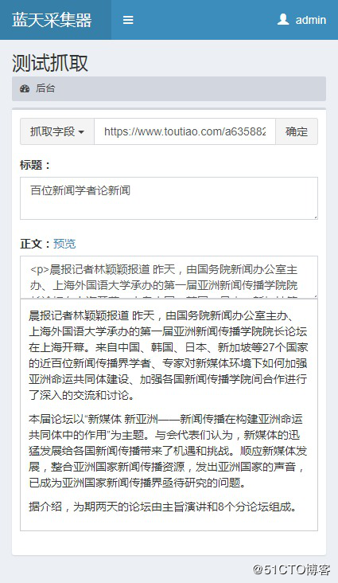Click the resize handle of 标题 textarea

pyautogui.click(x=315, y=217)
